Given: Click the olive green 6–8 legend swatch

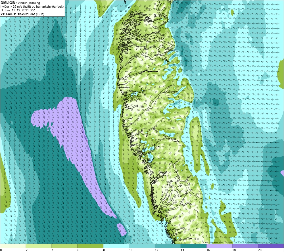Looking at the screenshot, I should pyautogui.click(x=90, y=246).
